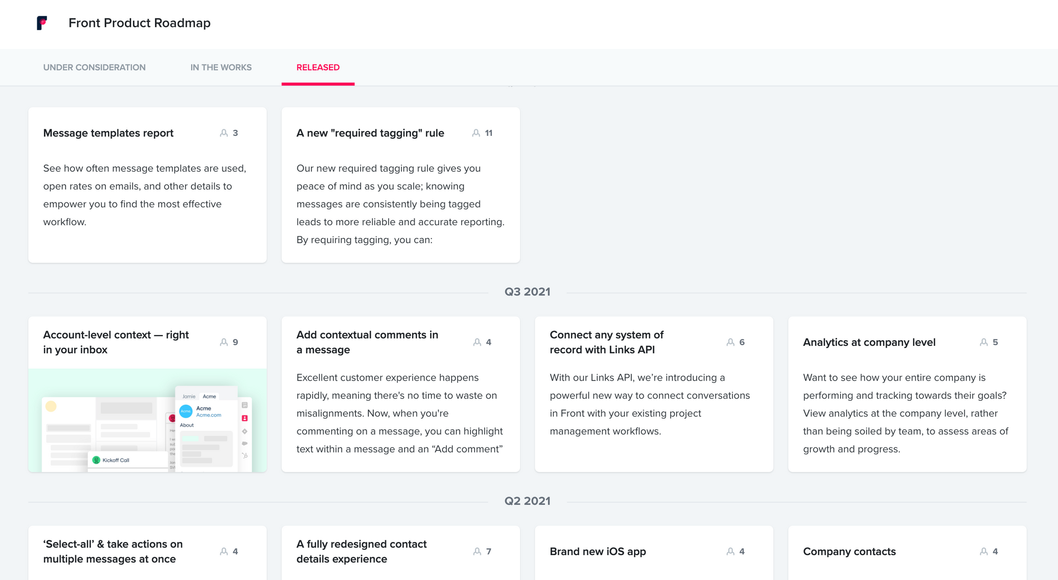Click the Links API description text
Screen dimensions: 1058x580
pos(650,404)
